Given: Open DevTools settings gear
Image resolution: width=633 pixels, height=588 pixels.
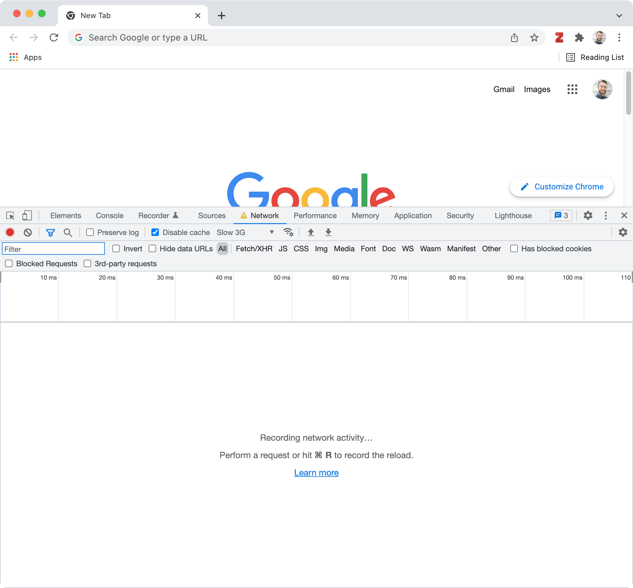Looking at the screenshot, I should coord(588,215).
